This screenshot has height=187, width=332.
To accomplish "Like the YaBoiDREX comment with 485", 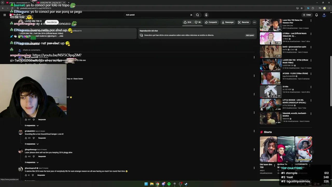I will click(26, 138).
